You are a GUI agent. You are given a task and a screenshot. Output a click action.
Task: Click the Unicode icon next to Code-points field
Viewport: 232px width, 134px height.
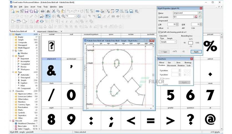(196, 17)
